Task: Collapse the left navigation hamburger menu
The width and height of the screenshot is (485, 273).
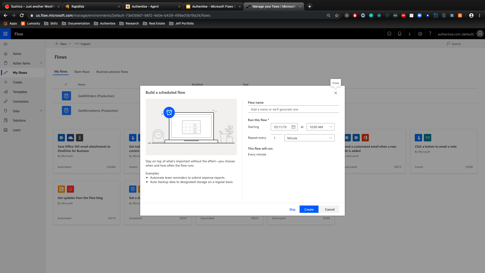Action: [6, 44]
